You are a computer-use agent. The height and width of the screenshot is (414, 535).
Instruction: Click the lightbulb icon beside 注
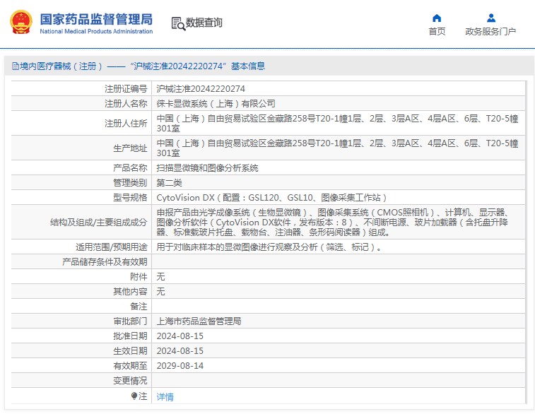(134, 396)
